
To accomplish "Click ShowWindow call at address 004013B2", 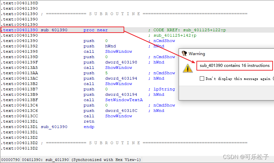I will (119, 84).
